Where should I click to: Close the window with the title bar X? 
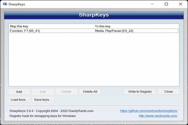181,4
